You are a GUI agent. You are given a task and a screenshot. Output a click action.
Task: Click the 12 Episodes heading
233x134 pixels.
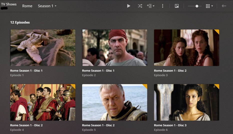tap(20, 22)
